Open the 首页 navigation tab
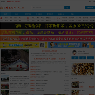 click(x=6, y=14)
